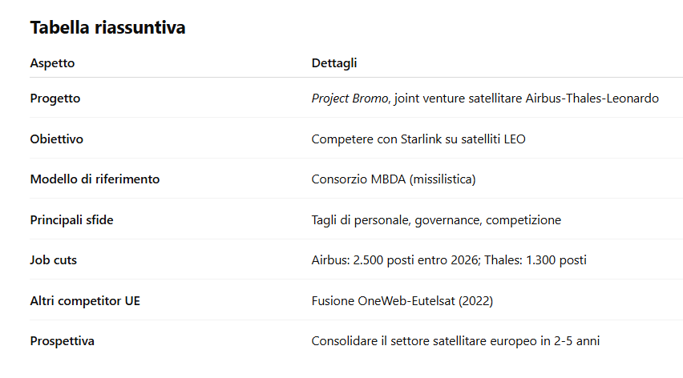The image size is (683, 378).
Task: Click 'Fusione OneWeb-Eutelsat (2022)' cell
Action: click(x=402, y=300)
